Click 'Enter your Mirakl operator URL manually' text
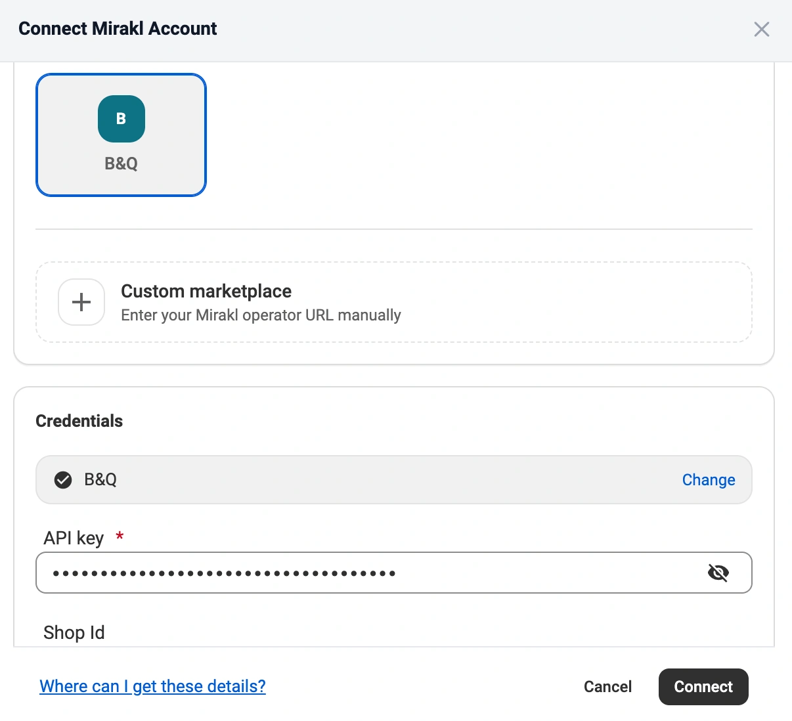Image resolution: width=792 pixels, height=721 pixels. point(261,315)
